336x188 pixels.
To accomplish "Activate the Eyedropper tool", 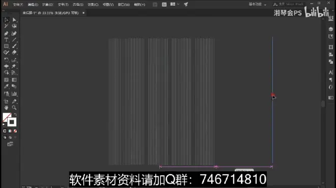I will pyautogui.click(x=6, y=87).
